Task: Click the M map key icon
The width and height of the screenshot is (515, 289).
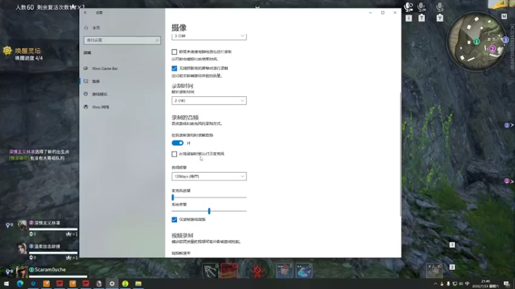Action: tap(504, 17)
